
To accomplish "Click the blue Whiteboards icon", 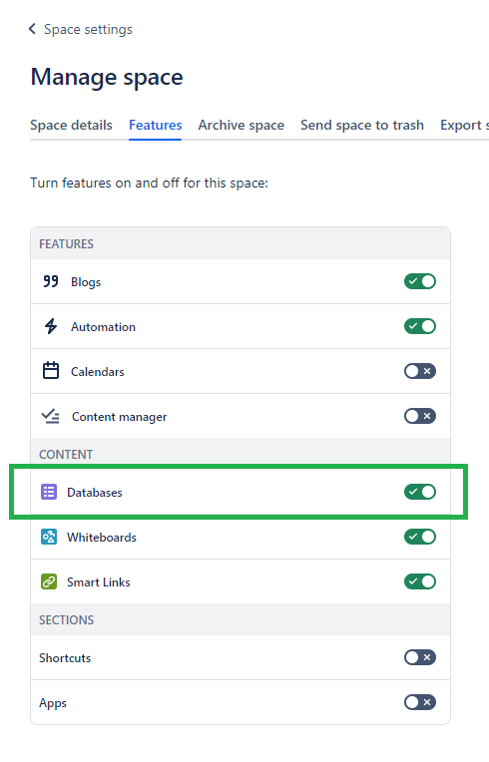I will click(x=49, y=537).
